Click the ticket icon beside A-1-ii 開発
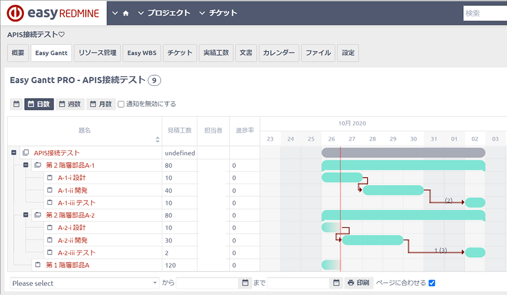Screen dimensions: 507x295 coord(50,190)
